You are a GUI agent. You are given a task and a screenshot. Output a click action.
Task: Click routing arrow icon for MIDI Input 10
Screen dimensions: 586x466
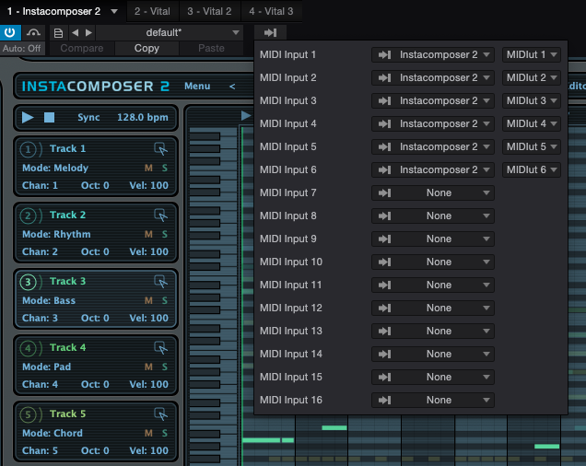pyautogui.click(x=384, y=262)
